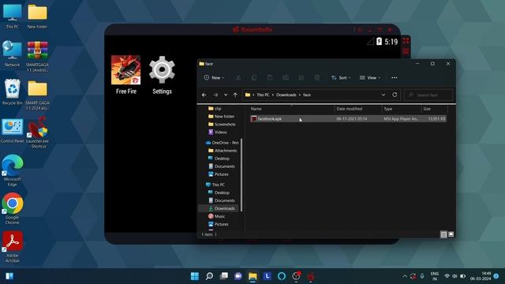Open Music in the navigation pane
Image resolution: width=505 pixels, height=284 pixels.
217,216
